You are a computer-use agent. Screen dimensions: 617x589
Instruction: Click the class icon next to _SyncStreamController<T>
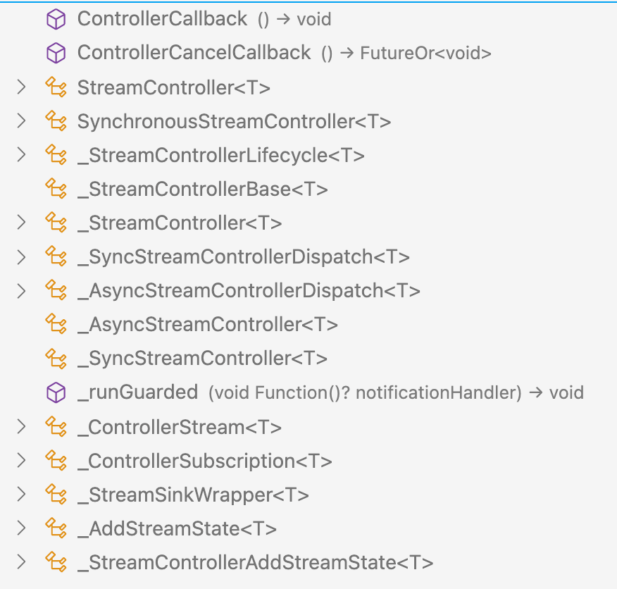[56, 358]
